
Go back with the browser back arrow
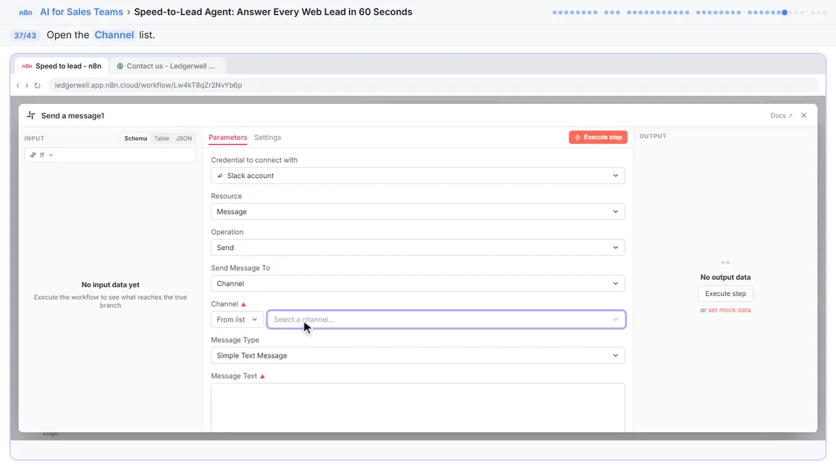coord(18,86)
